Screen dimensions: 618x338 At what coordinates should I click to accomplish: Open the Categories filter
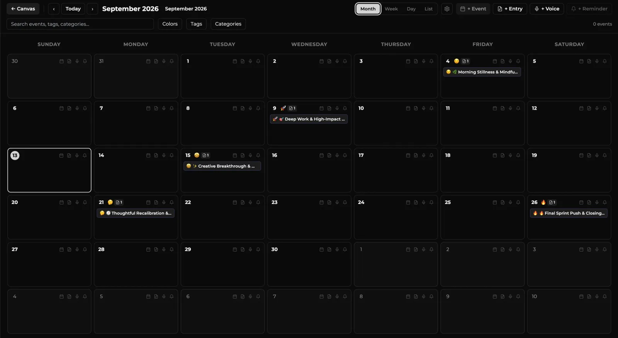[x=228, y=24]
